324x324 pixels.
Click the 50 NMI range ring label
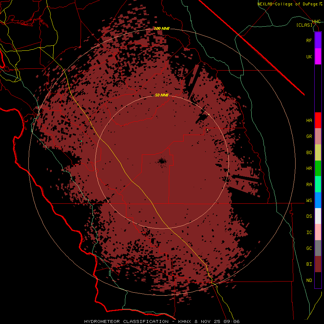tap(162, 95)
